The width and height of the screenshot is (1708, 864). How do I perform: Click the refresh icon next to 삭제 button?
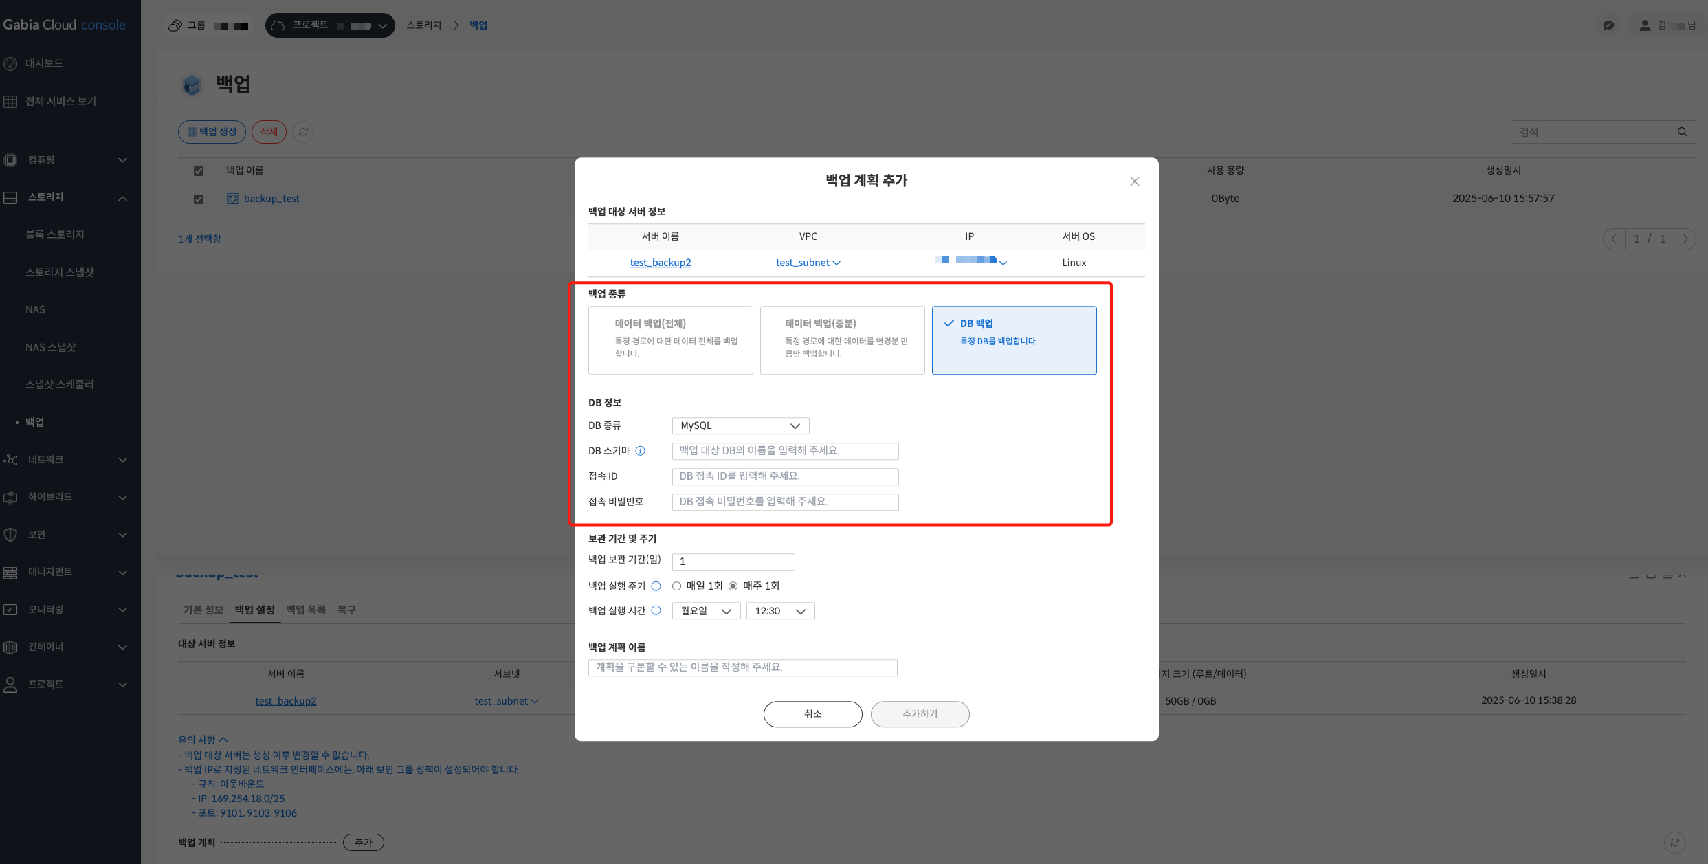pos(303,132)
